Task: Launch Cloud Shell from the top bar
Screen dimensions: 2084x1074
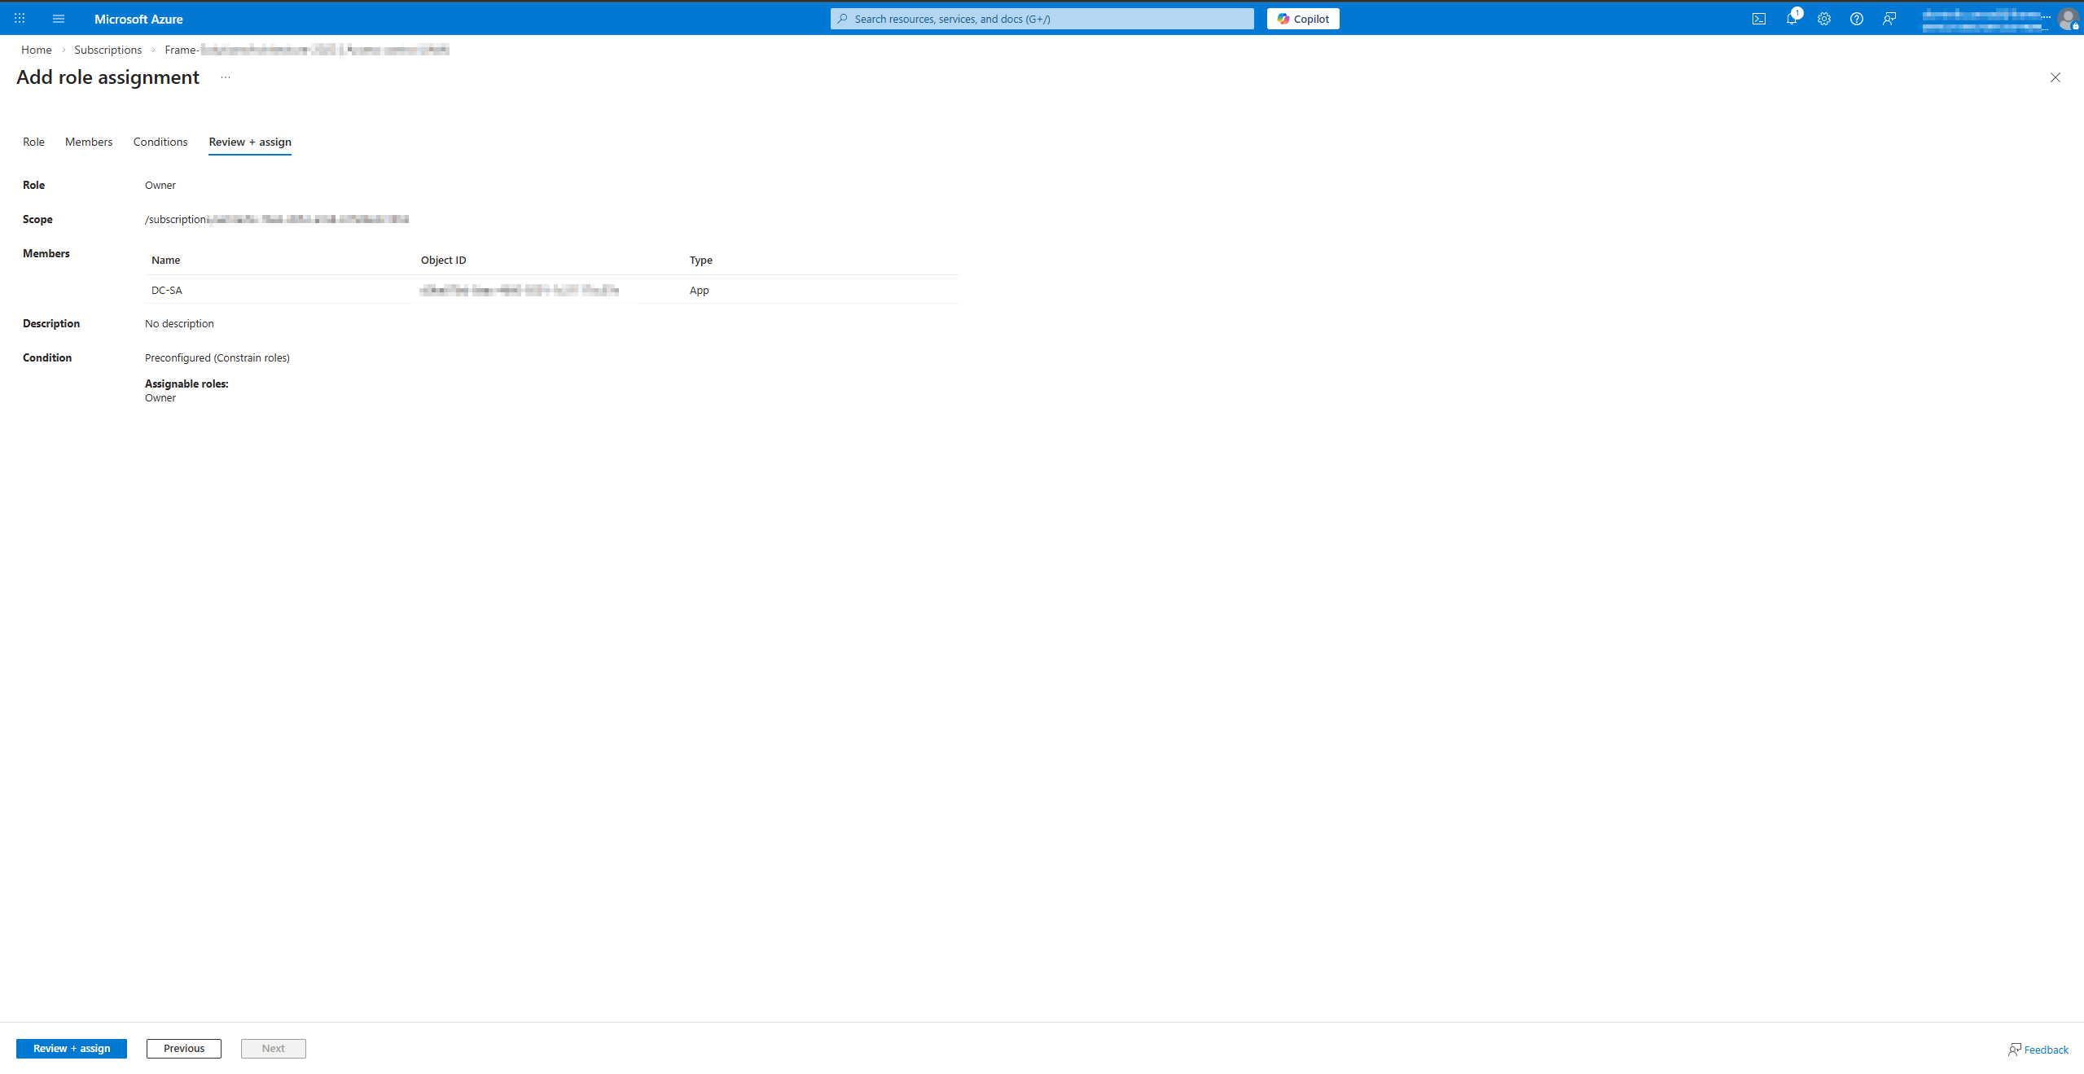Action: pyautogui.click(x=1758, y=19)
